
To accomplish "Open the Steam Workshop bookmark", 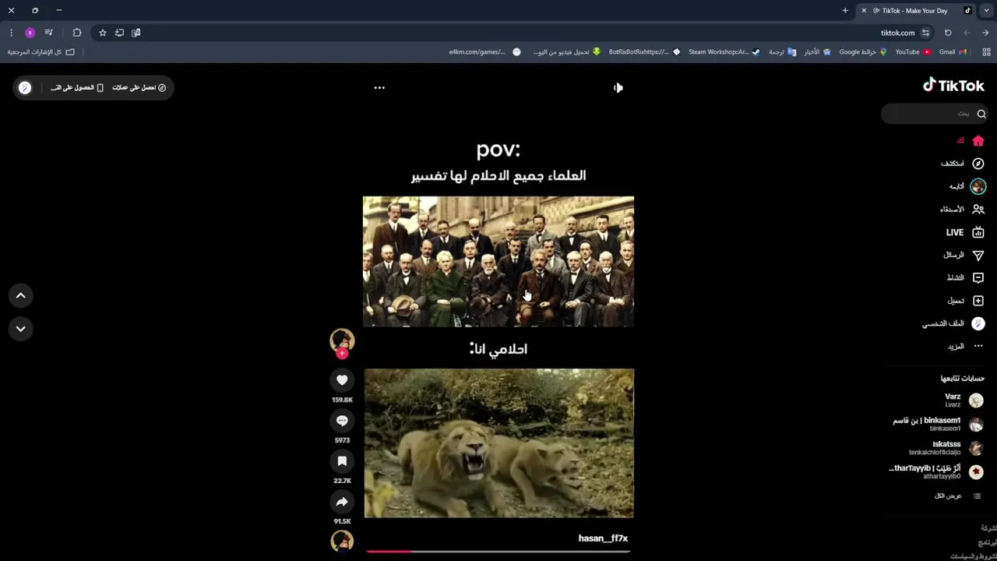I will [724, 52].
